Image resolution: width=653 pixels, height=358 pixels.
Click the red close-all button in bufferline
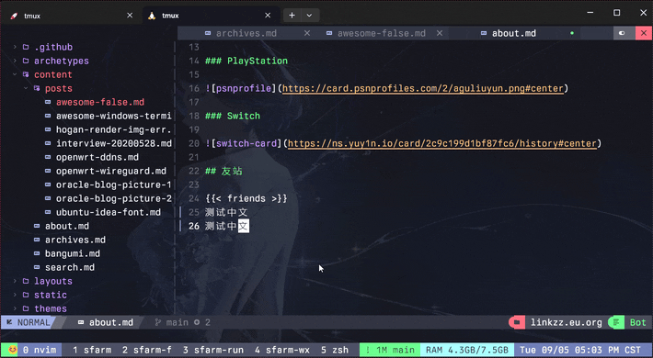[x=644, y=33]
